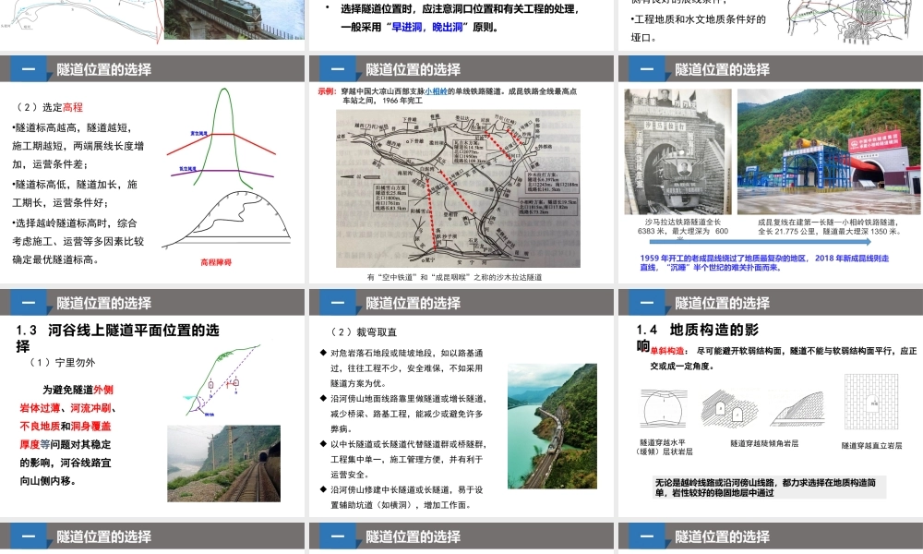Screen dimensions: 923x554
Task: Select the caption 有"空中铁道"和"成昆咽喉"之称的沙木拉达隧道
Action: coord(454,277)
